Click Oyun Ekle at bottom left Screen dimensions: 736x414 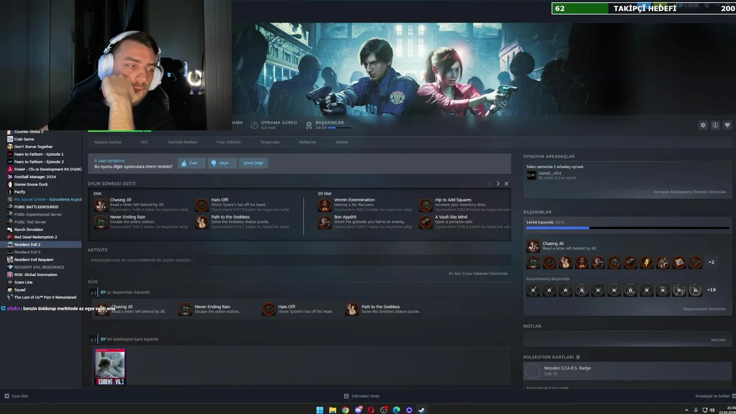(x=16, y=396)
